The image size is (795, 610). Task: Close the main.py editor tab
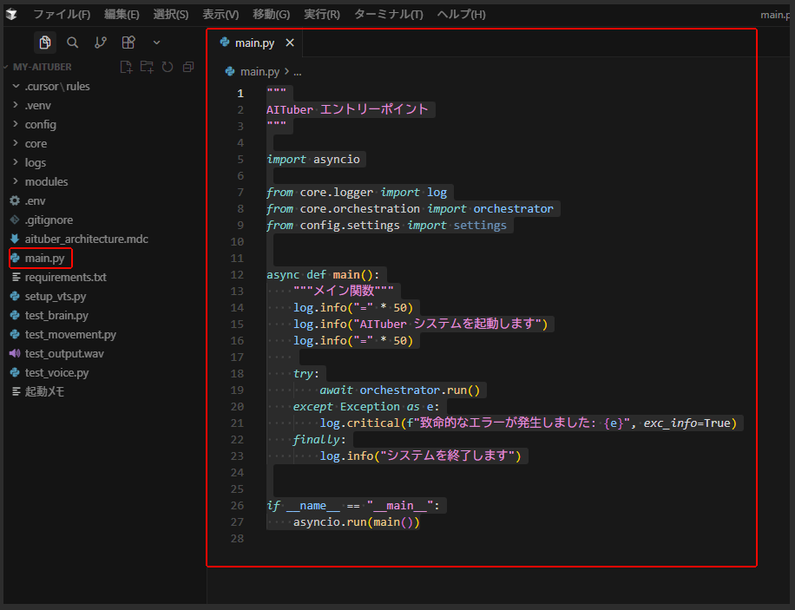point(290,43)
